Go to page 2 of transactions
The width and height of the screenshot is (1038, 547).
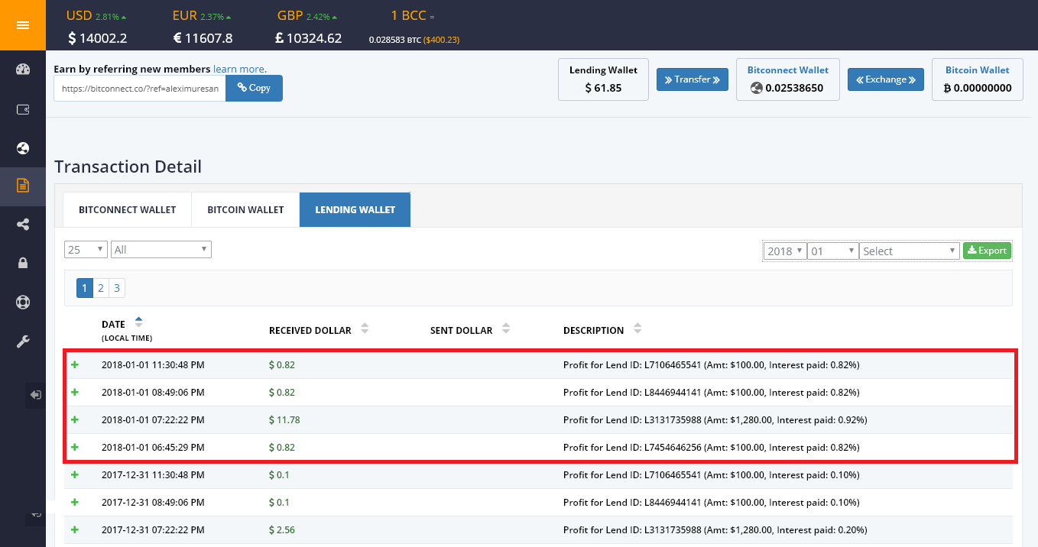pyautogui.click(x=101, y=288)
